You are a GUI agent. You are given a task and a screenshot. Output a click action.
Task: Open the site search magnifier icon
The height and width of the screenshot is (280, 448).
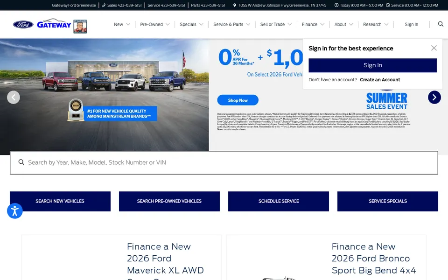point(441,24)
